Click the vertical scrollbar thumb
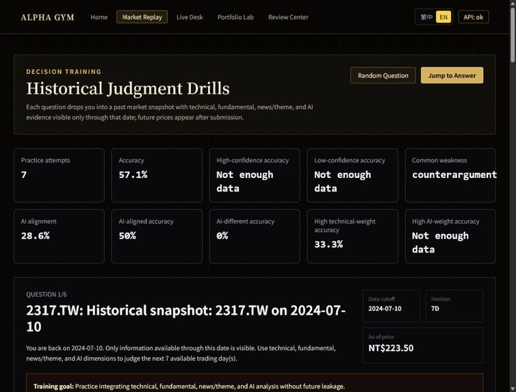 tap(513, 34)
